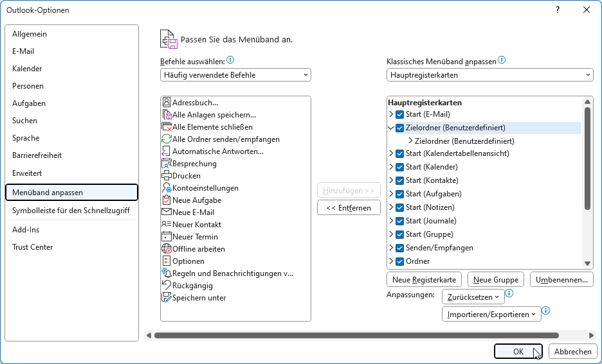Click info icon next to Zurücksetzen
602x364 pixels.
coord(509,293)
